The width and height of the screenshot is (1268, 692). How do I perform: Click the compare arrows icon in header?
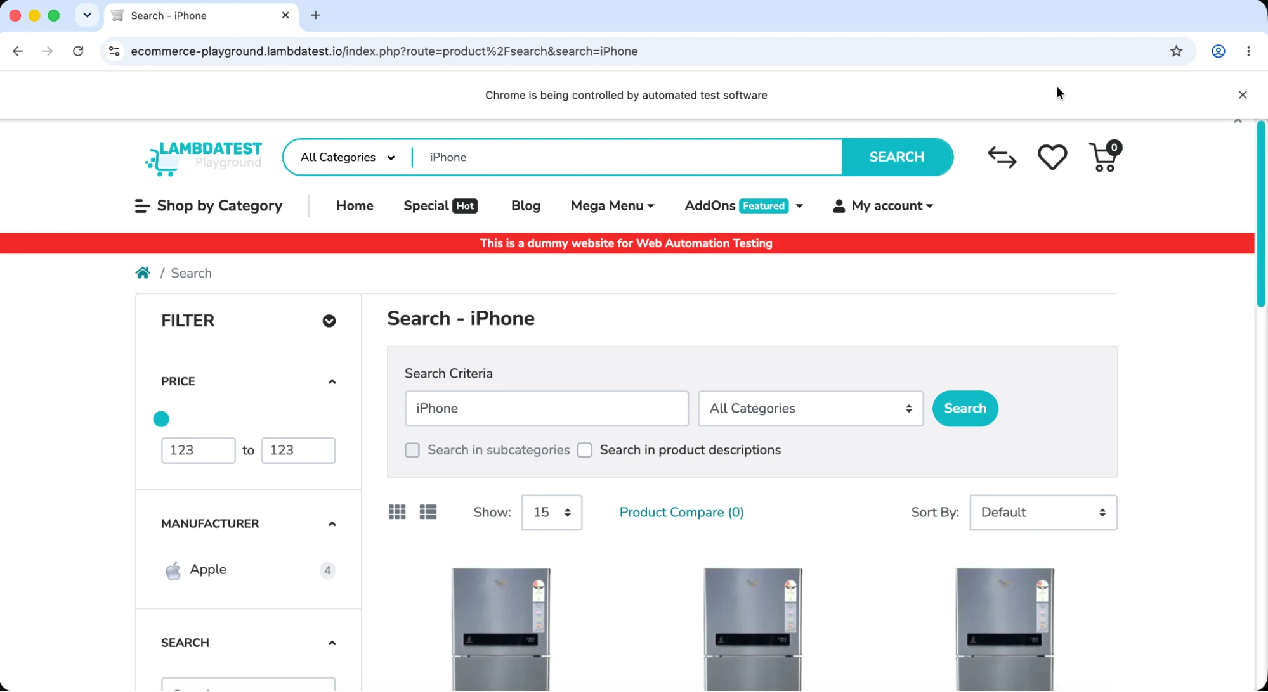coord(1002,157)
